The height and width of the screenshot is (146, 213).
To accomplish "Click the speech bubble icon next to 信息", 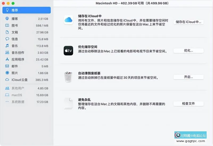I will click(x=7, y=39).
